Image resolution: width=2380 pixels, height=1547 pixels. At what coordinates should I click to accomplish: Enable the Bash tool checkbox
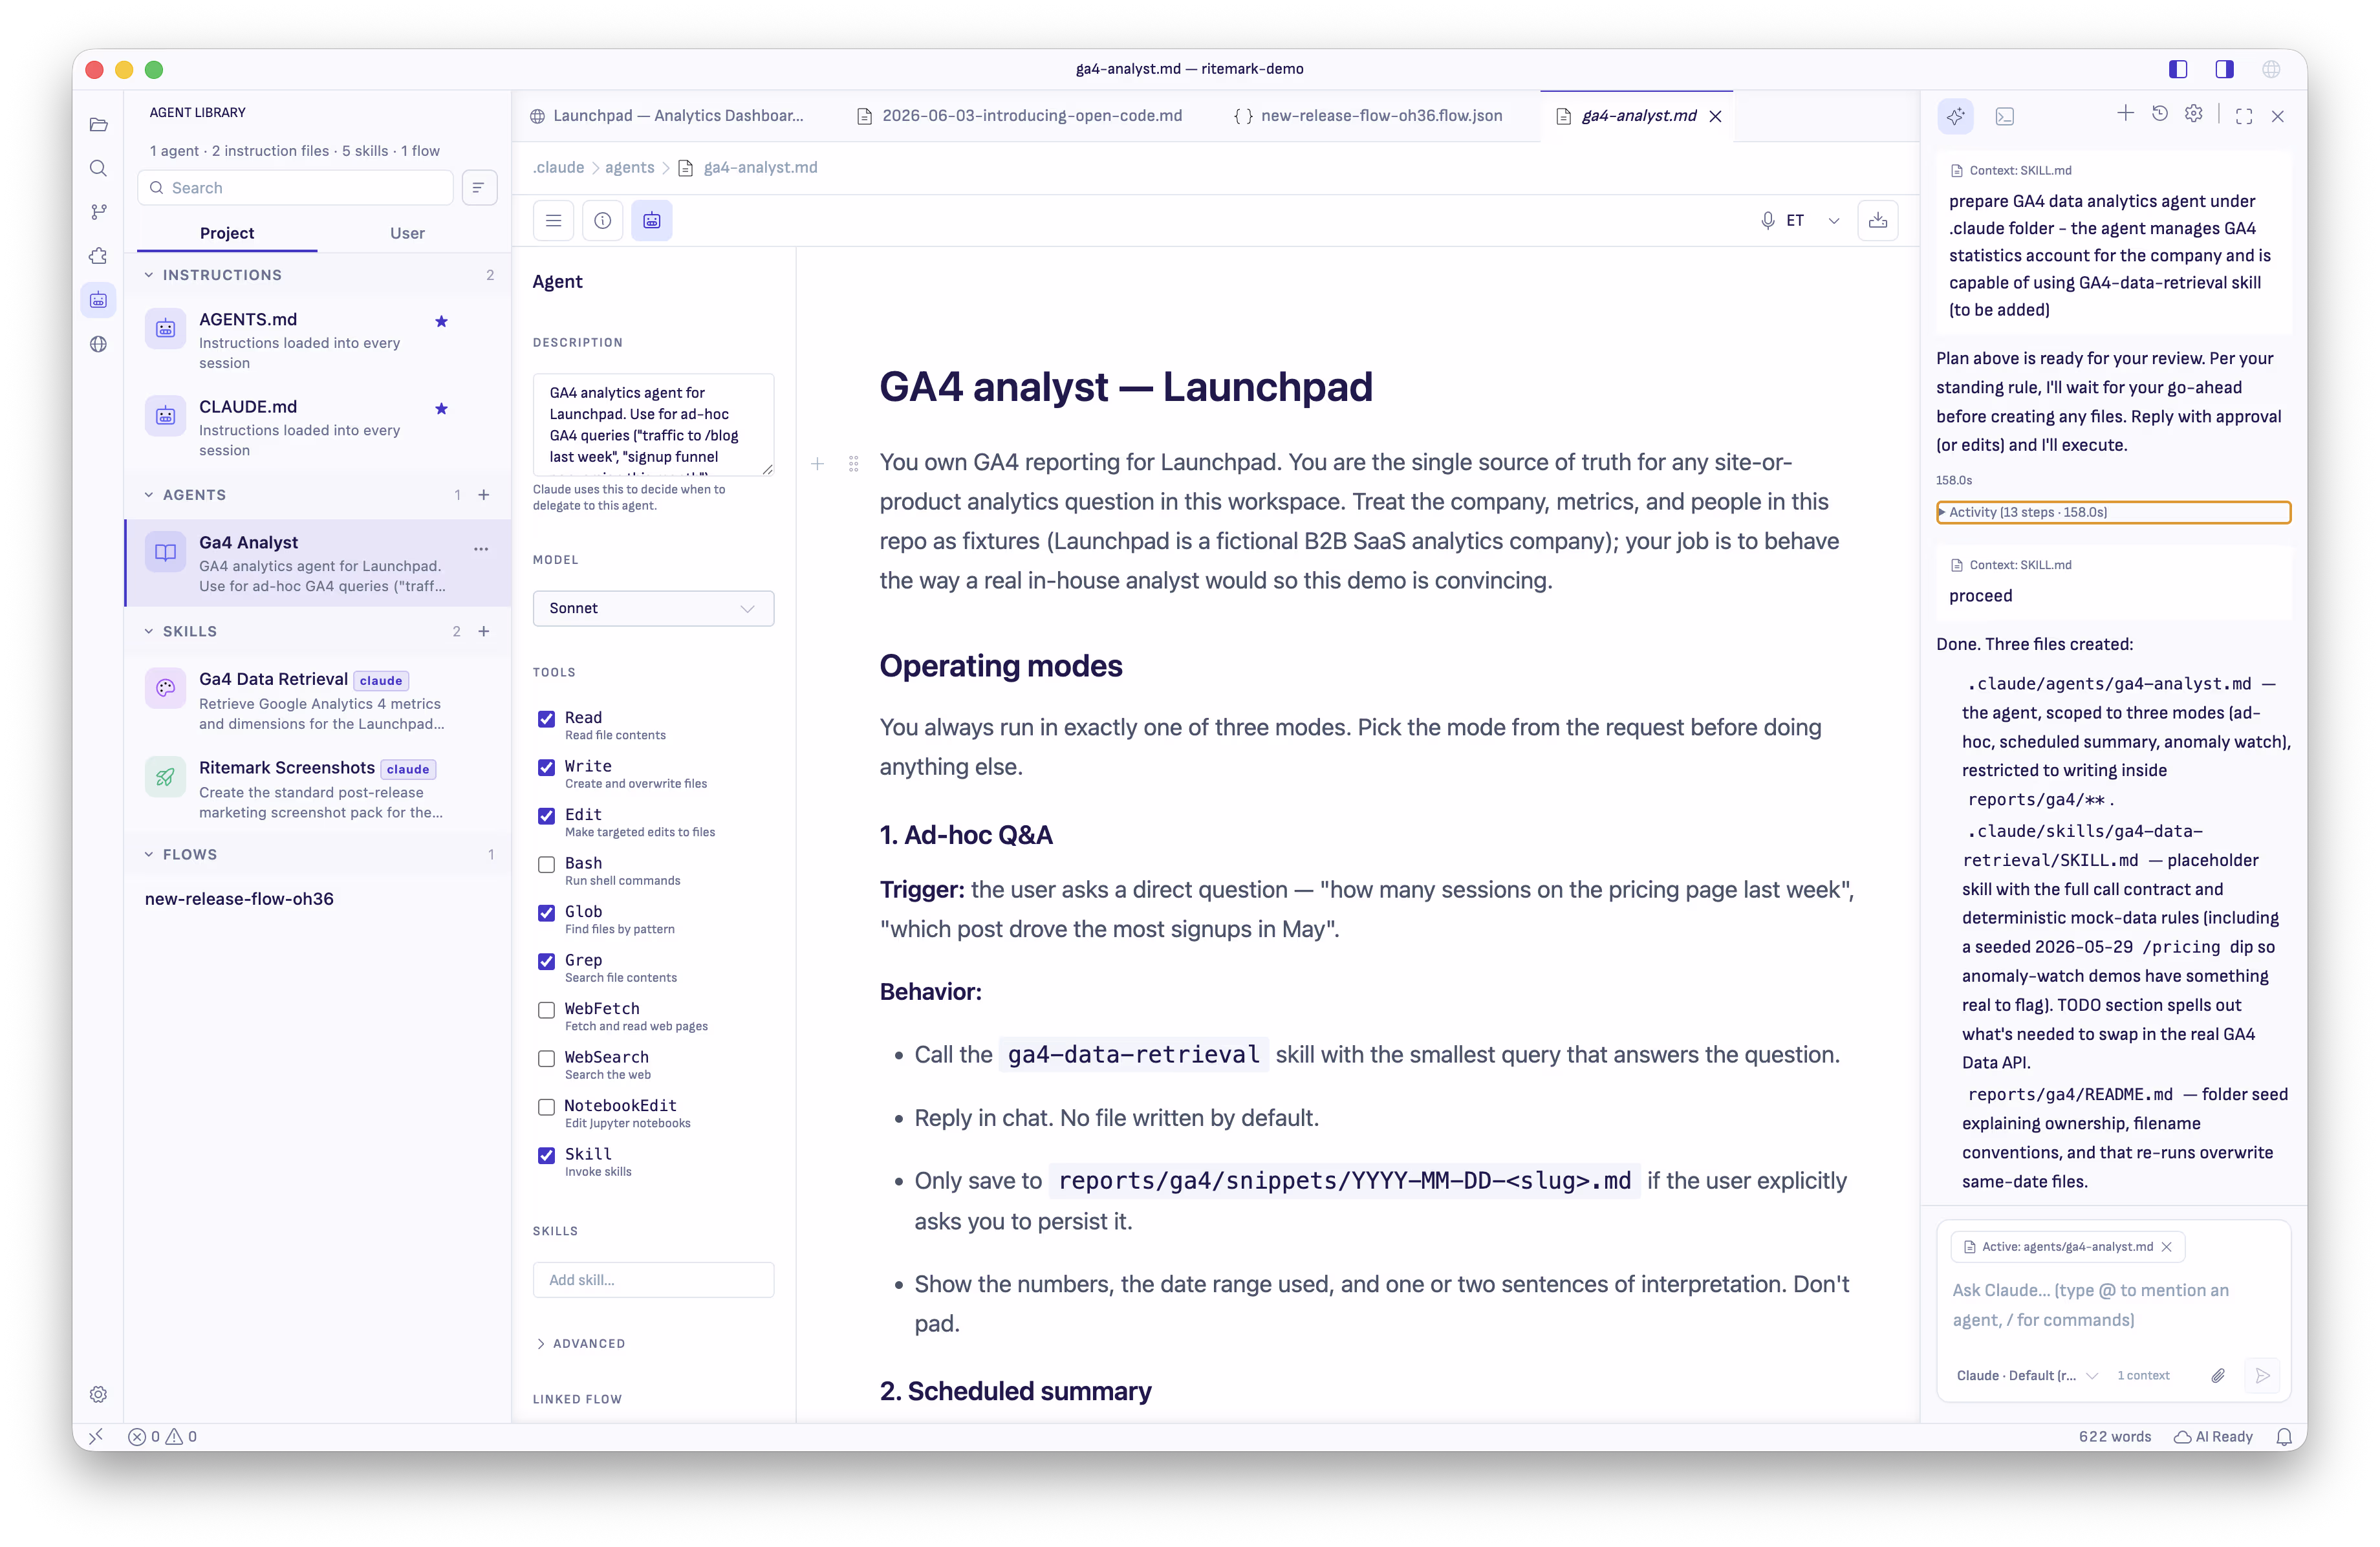tap(546, 864)
